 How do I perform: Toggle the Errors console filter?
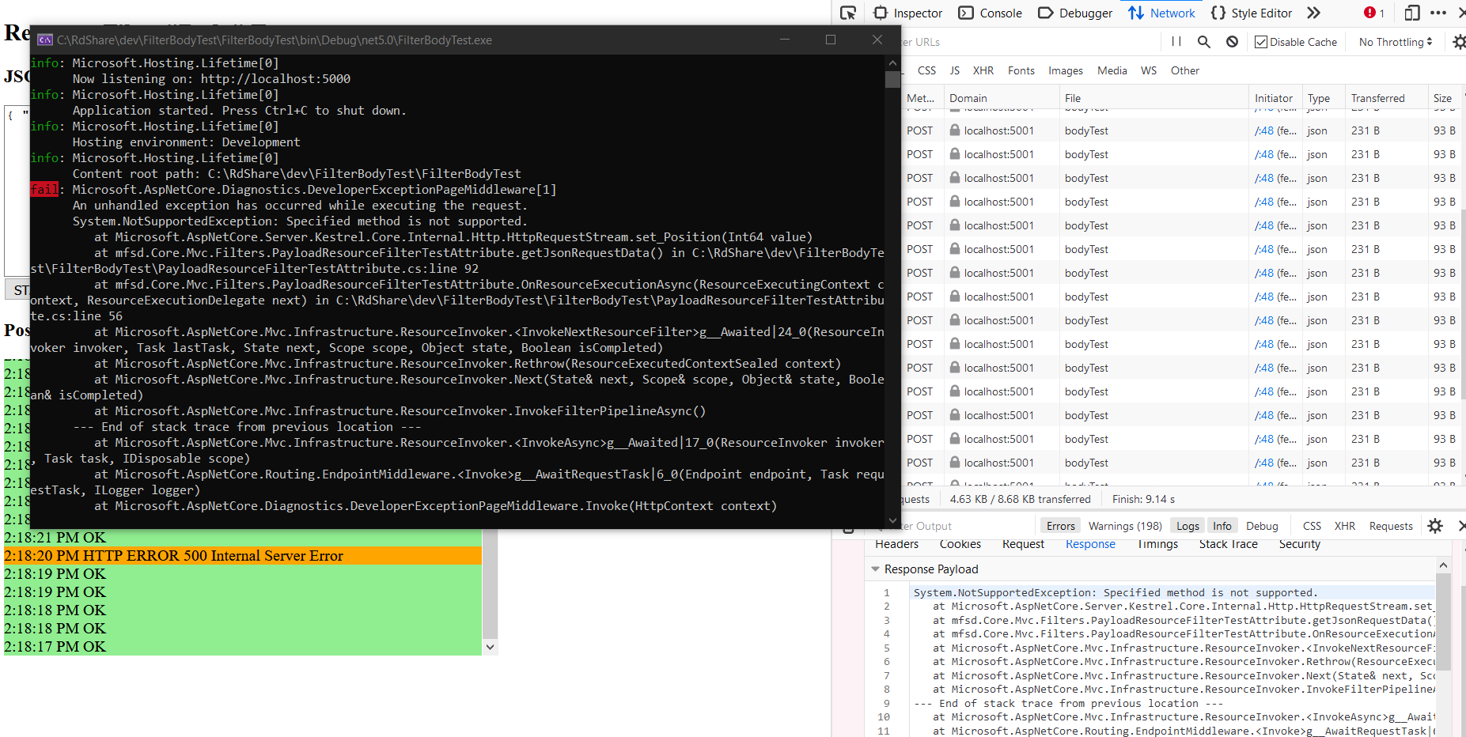(x=1060, y=525)
